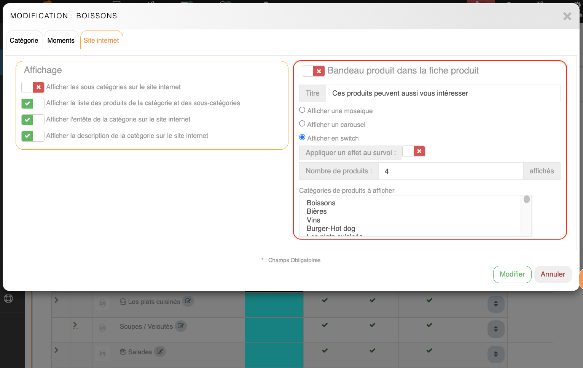
Task: Click the categories list scrollbar thumb
Action: pyautogui.click(x=527, y=200)
